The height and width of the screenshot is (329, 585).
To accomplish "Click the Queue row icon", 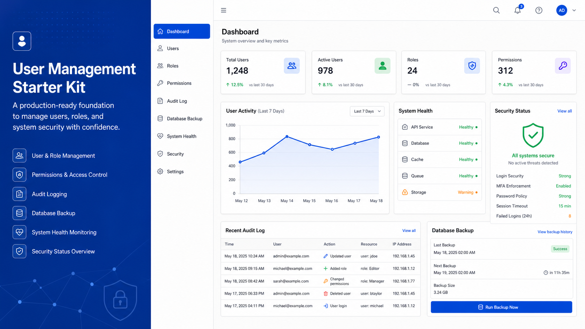I will pos(405,176).
